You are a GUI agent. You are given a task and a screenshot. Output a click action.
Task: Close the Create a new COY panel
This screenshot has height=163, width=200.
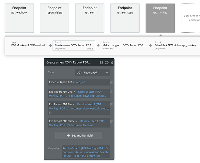click(x=112, y=62)
